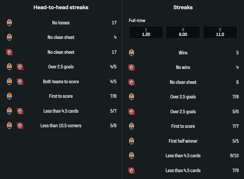Click red team crest beside No clean sheet 17
244x179 pixels.
[x=10, y=52]
